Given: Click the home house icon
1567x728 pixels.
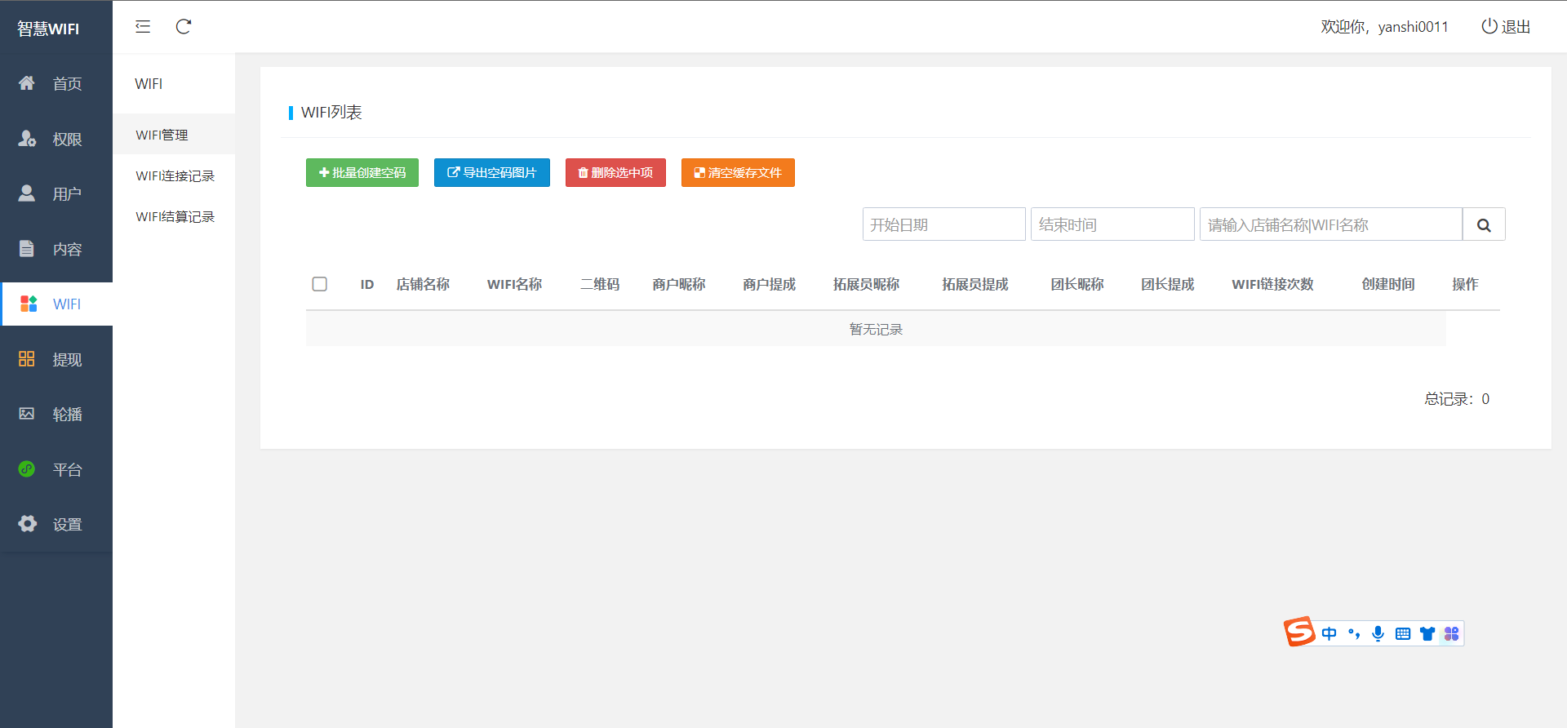Looking at the screenshot, I should [x=27, y=82].
